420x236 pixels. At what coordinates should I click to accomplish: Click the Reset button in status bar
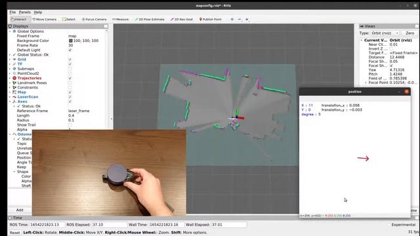click(x=14, y=233)
